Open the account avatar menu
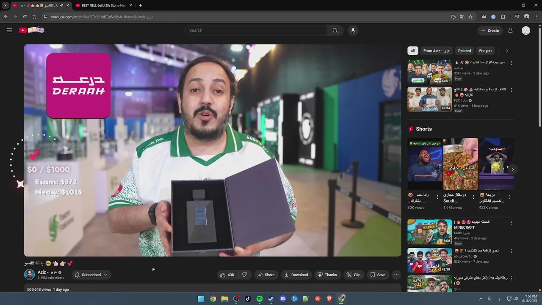The width and height of the screenshot is (542, 305). click(526, 30)
